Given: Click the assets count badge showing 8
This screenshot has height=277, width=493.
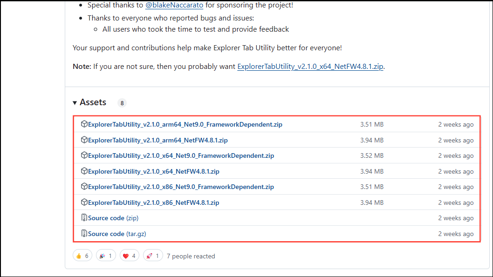Looking at the screenshot, I should [122, 102].
